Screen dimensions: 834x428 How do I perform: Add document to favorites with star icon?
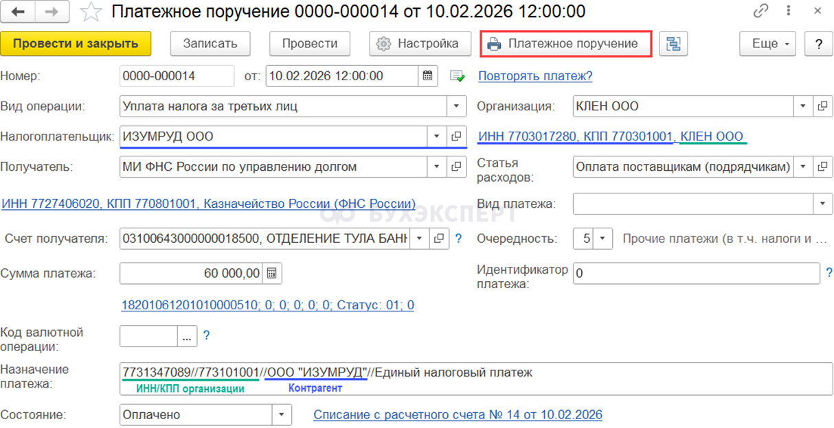click(90, 12)
